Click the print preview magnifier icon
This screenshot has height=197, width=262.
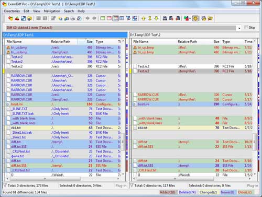[x=79, y=18]
